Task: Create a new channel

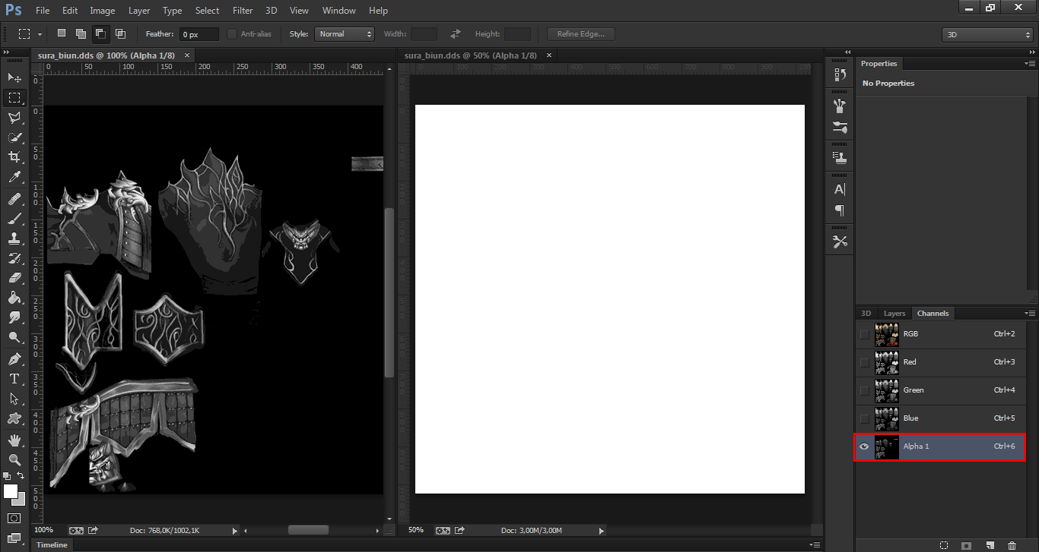Action: tap(990, 545)
